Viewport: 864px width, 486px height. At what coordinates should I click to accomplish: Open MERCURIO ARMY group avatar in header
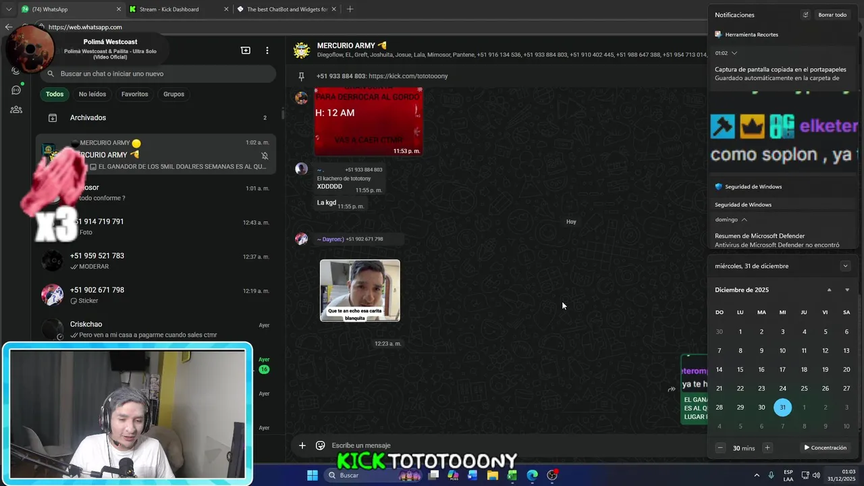pyautogui.click(x=302, y=50)
